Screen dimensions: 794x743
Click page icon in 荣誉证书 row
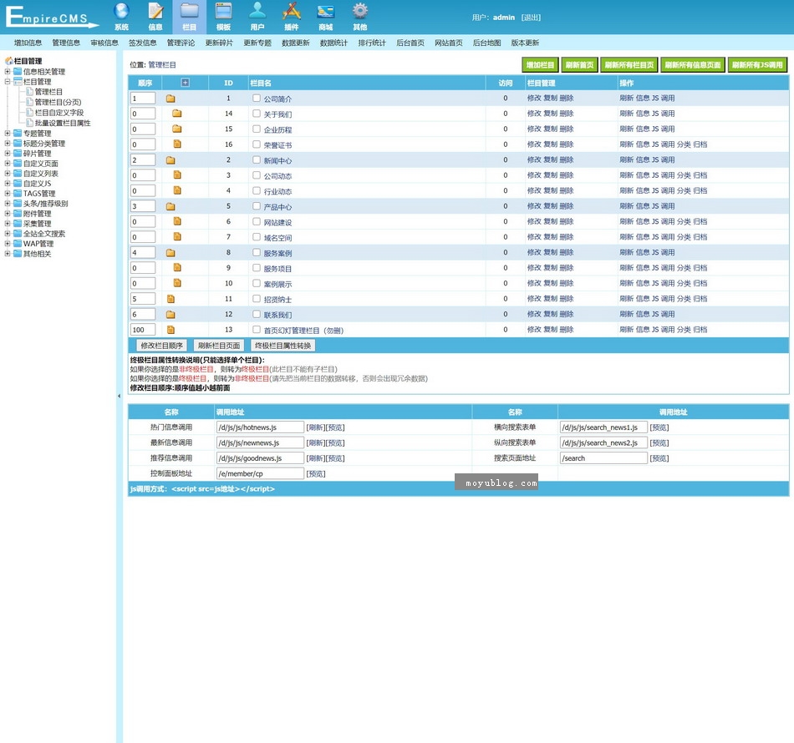177,144
